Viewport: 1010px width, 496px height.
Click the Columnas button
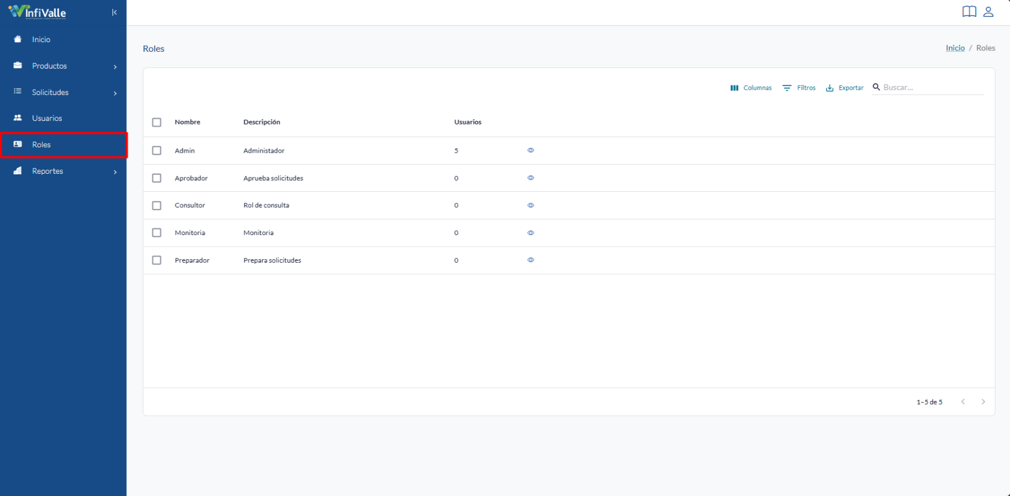[751, 88]
